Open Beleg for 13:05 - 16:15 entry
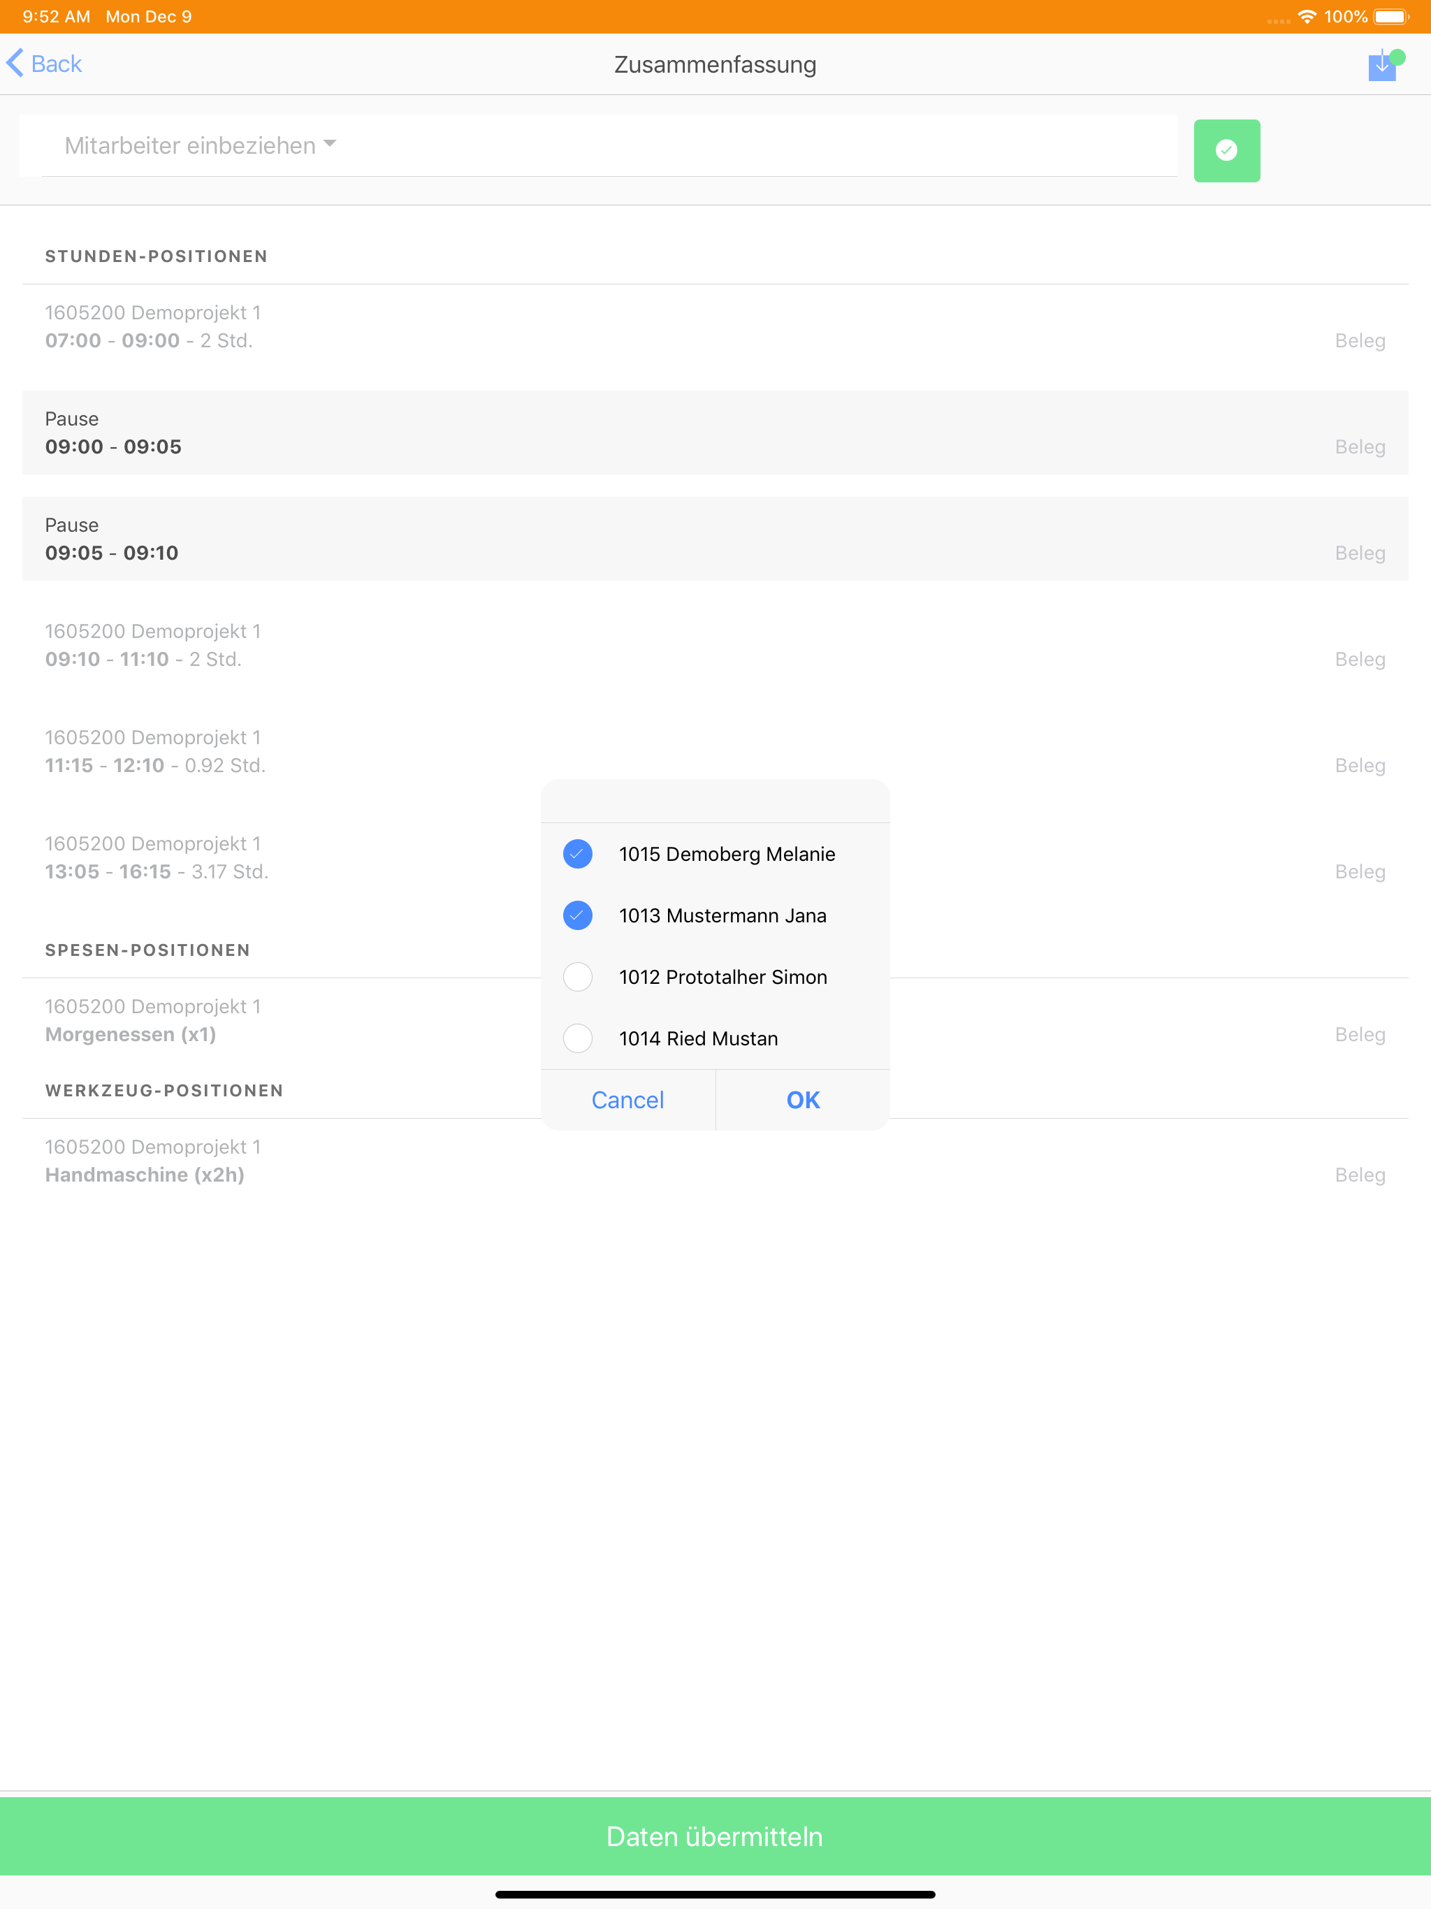Viewport: 1431px width, 1909px height. click(x=1359, y=871)
